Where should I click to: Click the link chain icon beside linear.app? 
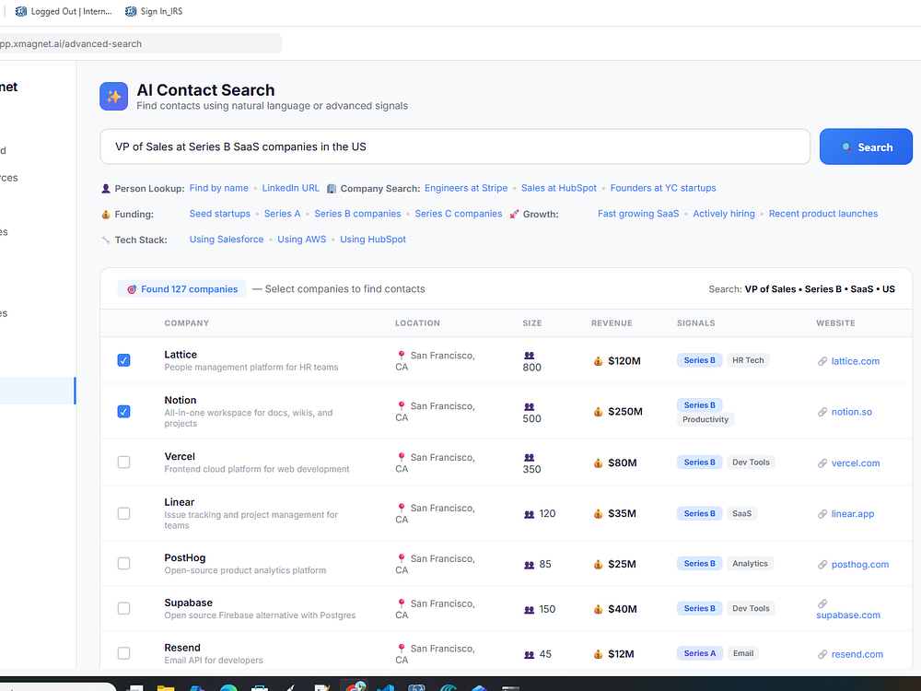822,514
